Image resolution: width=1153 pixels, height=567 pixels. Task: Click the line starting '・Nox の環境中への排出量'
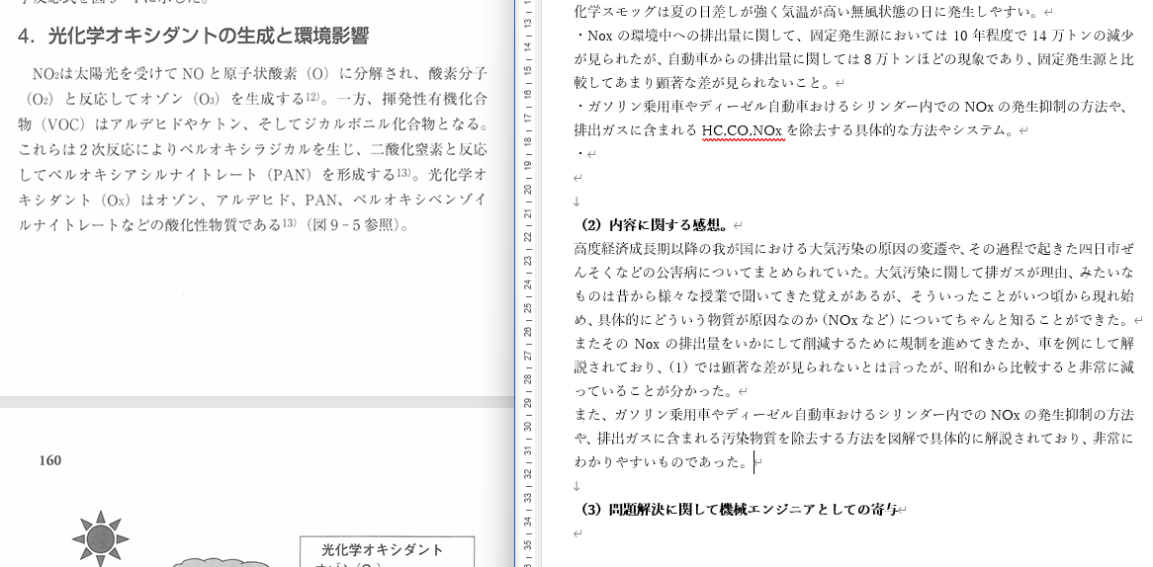[853, 36]
